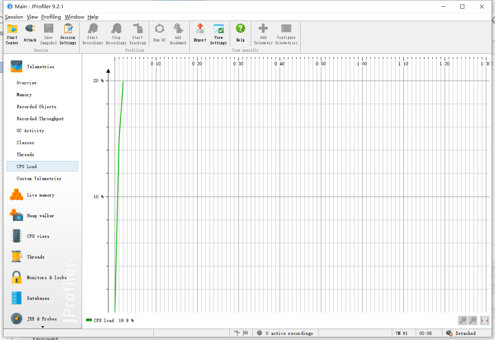Click the '10 %' vertical axis label
The width and height of the screenshot is (495, 340).
click(x=98, y=197)
